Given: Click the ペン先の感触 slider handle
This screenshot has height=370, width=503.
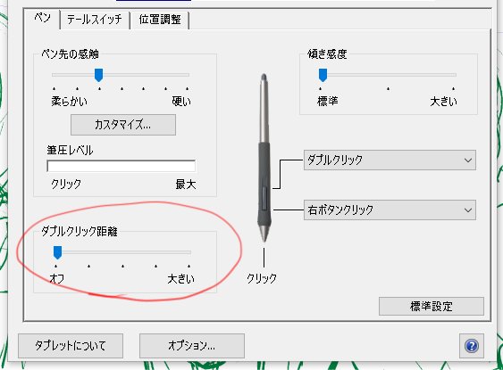Looking at the screenshot, I should pyautogui.click(x=98, y=75).
